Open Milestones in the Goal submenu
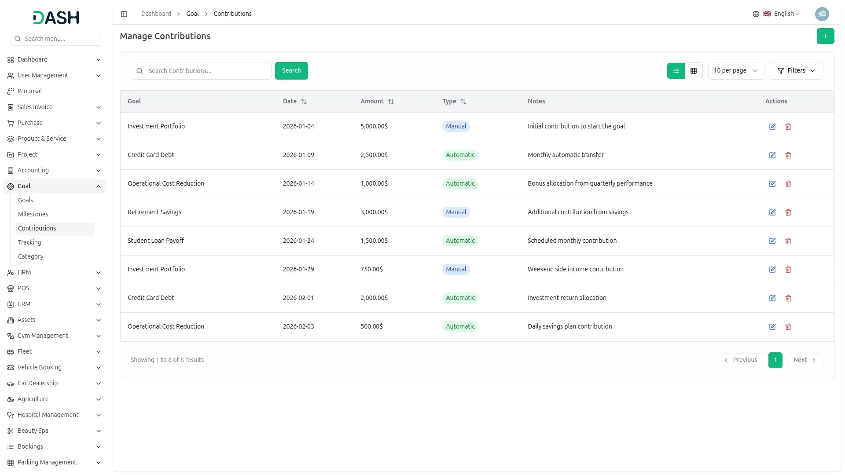This screenshot has width=845, height=475. click(x=33, y=214)
